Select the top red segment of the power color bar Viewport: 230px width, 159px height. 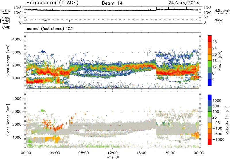pos(210,38)
